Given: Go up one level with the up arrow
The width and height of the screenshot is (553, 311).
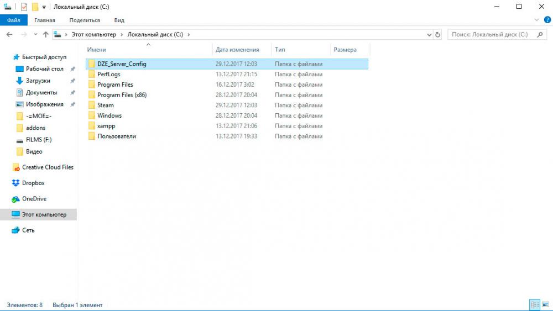Looking at the screenshot, I should point(46,34).
